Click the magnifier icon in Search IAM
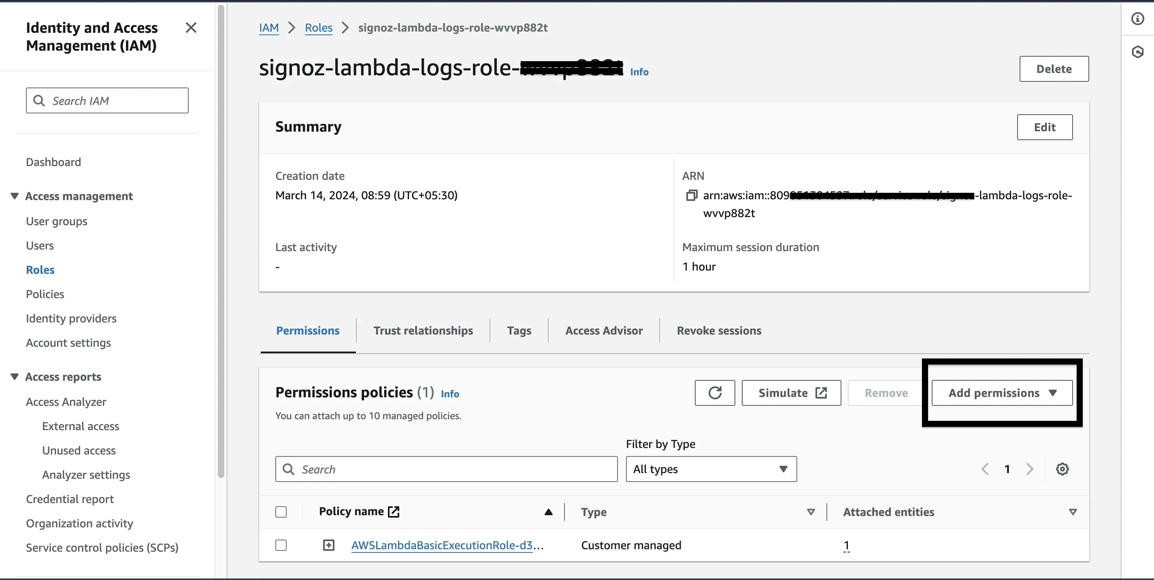 point(39,100)
